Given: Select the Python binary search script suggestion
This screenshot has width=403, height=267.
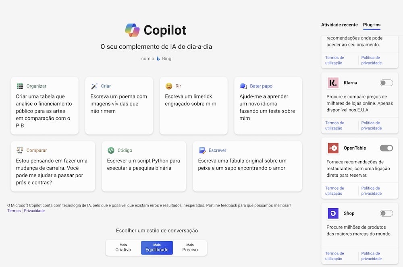Looking at the screenshot, I should [x=144, y=166].
